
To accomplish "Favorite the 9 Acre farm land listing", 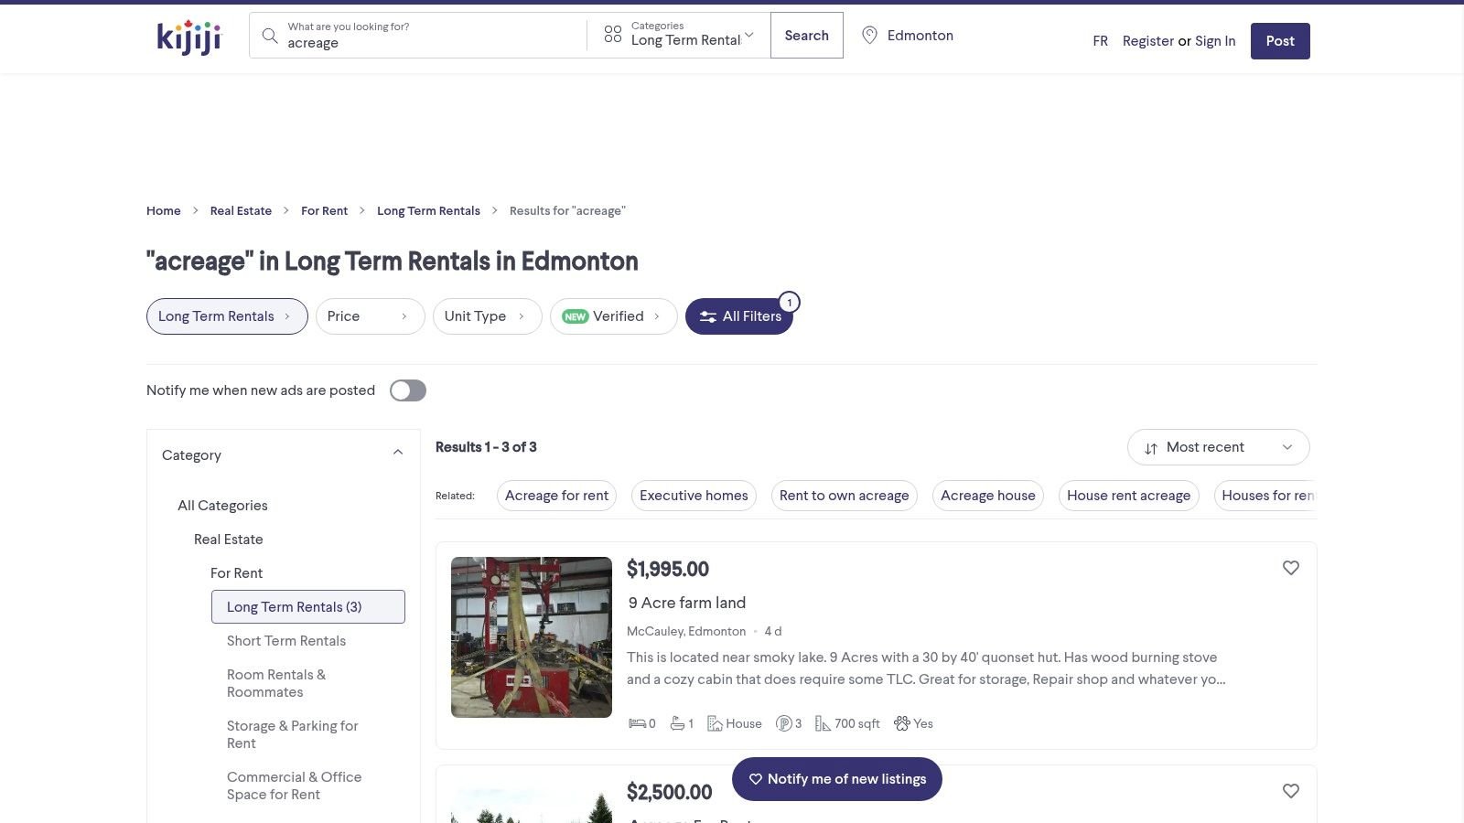I will pos(1290,568).
